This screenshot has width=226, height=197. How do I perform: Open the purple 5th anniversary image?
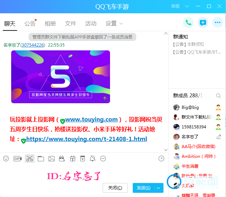tap(60, 77)
